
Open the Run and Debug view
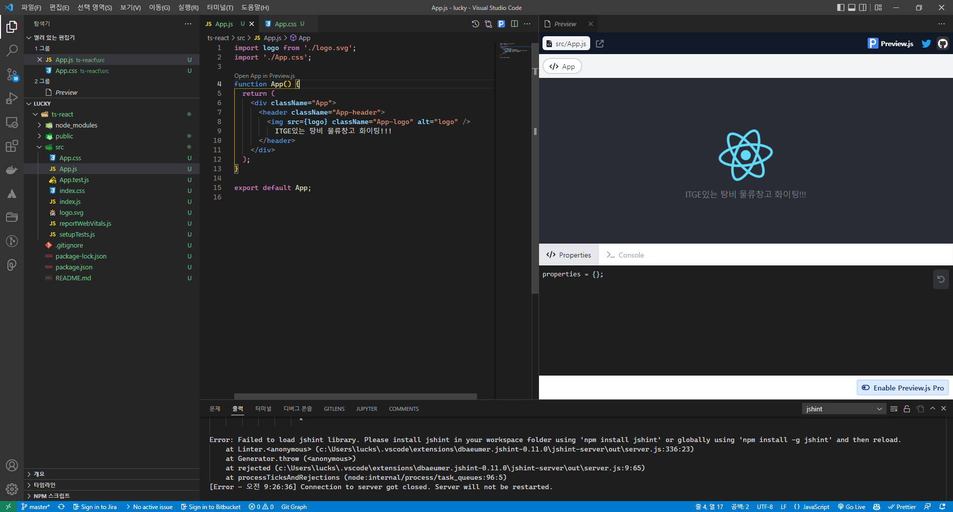[12, 98]
